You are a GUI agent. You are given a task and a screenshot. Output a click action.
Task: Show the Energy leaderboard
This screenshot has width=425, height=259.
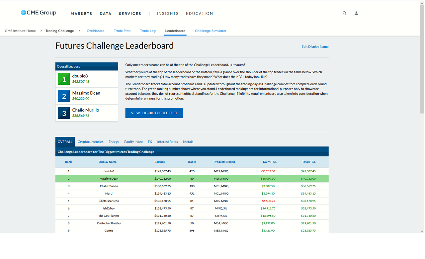(114, 142)
